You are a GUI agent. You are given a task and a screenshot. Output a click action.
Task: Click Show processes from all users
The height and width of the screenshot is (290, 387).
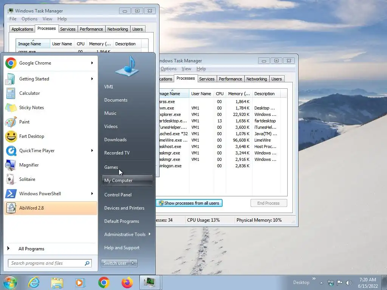189,203
